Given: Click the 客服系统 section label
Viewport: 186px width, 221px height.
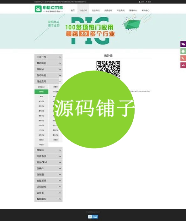Looking at the screenshot, I should tap(41, 181).
